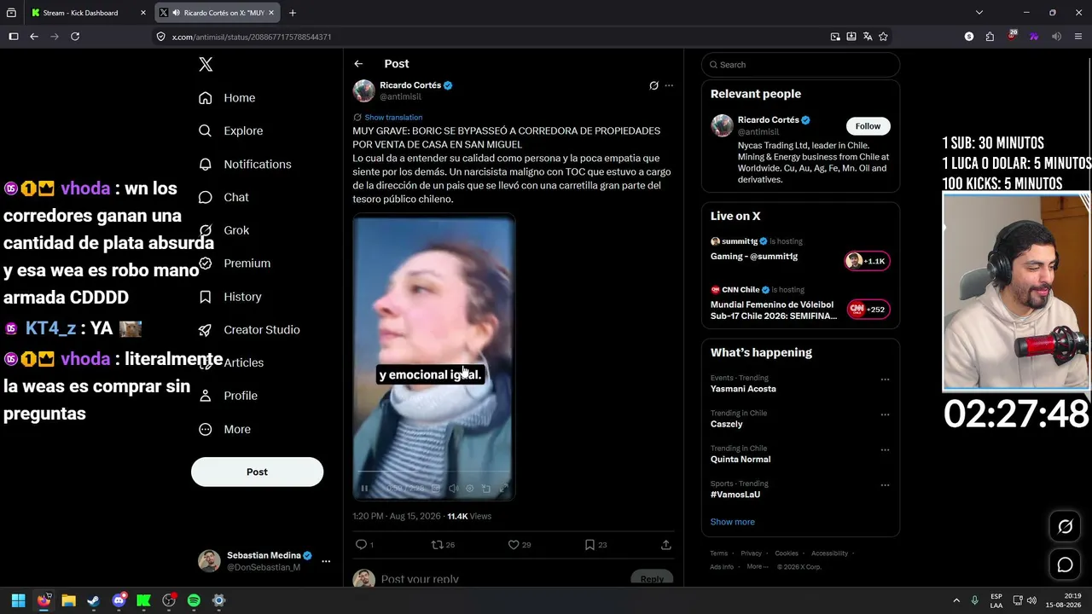Go back using the Post header arrow

coord(358,64)
